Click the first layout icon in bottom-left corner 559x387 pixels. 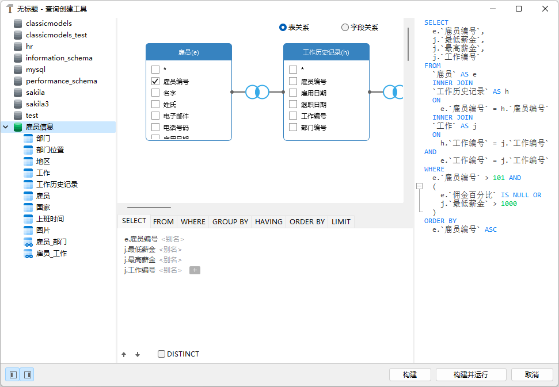point(13,374)
